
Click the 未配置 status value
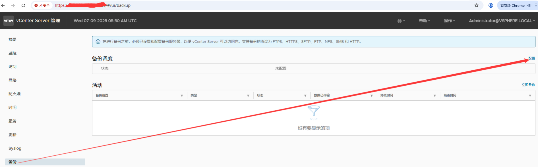click(x=281, y=68)
